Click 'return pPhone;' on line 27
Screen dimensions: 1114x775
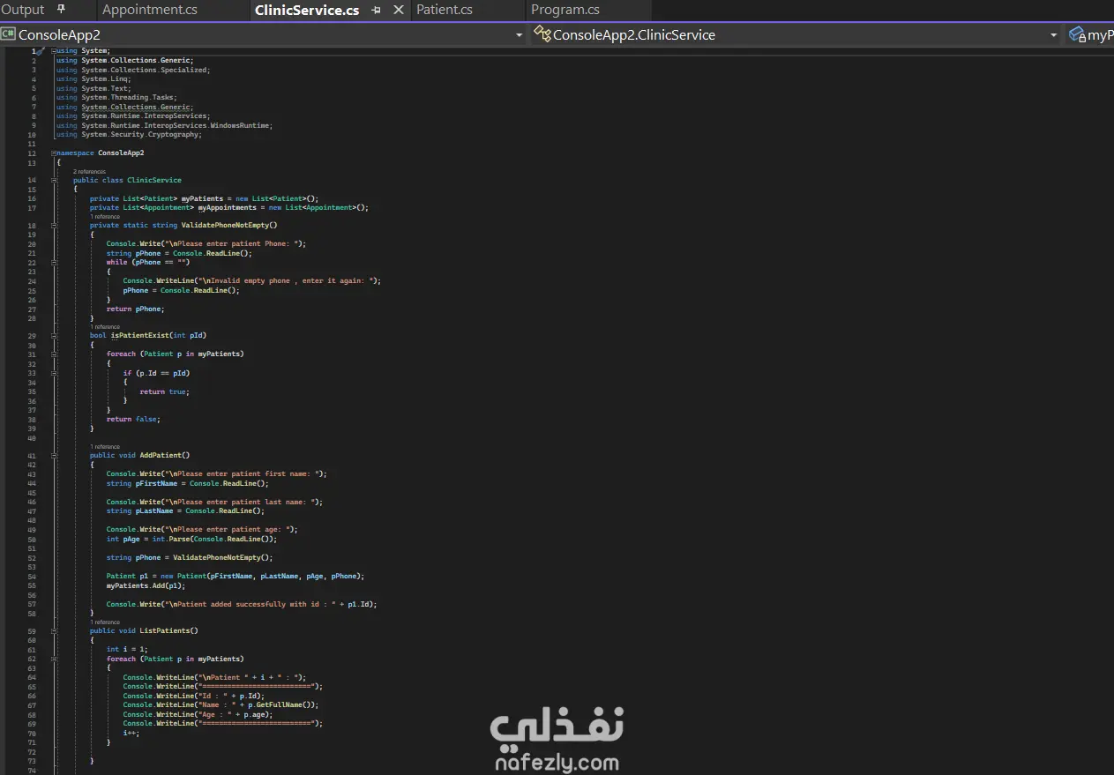coord(135,309)
